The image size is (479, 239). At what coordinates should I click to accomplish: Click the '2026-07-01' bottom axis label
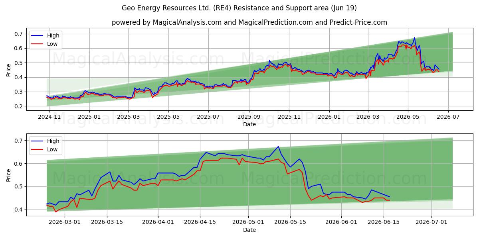pyautogui.click(x=432, y=223)
